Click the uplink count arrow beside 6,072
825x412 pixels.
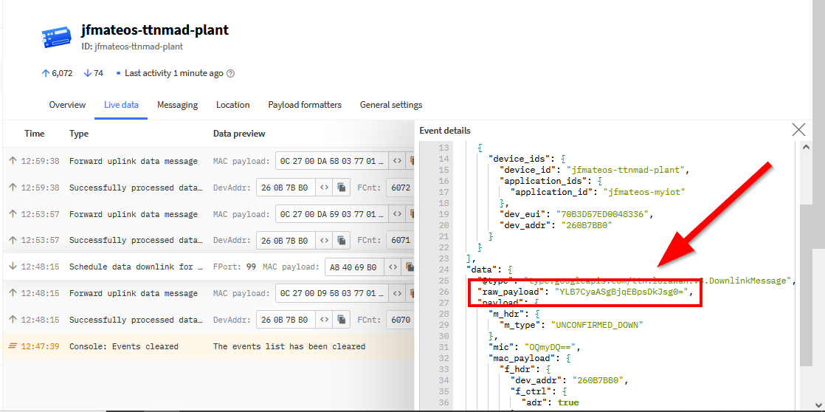(45, 73)
